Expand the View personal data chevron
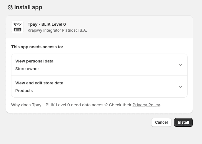The width and height of the screenshot is (202, 144). pyautogui.click(x=180, y=65)
